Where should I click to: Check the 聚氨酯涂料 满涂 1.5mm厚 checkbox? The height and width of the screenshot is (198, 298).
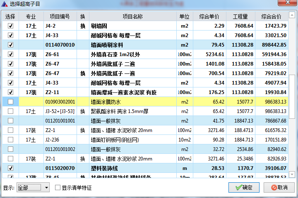tap(10, 111)
